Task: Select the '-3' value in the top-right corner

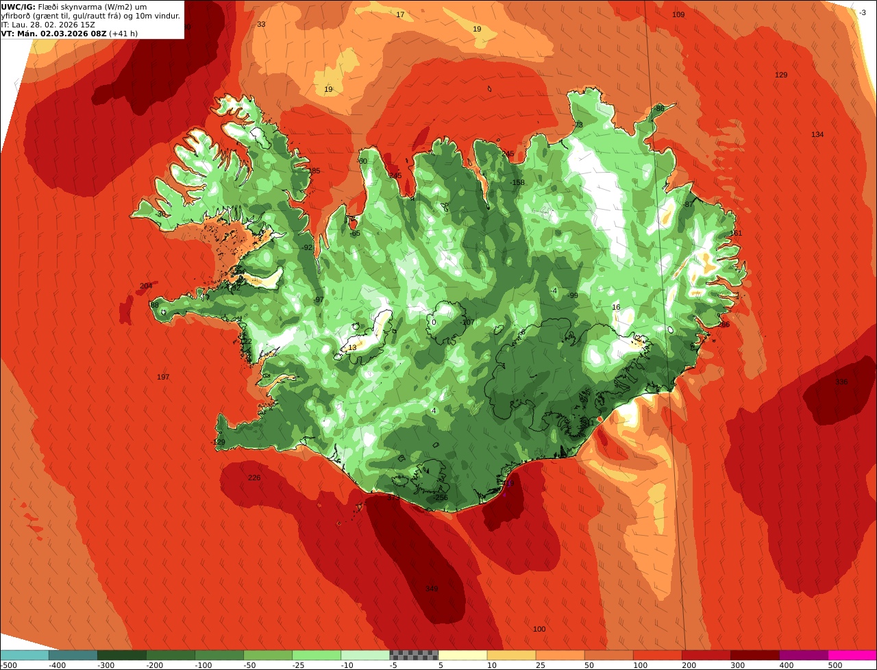Action: point(863,12)
